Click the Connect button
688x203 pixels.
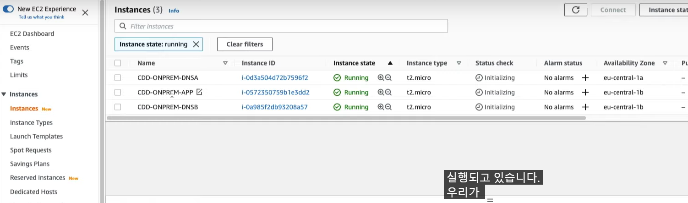pyautogui.click(x=613, y=10)
